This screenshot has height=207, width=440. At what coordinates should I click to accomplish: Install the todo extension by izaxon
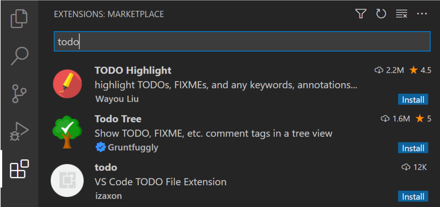(x=413, y=196)
